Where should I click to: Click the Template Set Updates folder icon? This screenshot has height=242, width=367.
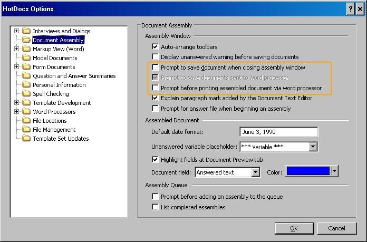pos(26,139)
